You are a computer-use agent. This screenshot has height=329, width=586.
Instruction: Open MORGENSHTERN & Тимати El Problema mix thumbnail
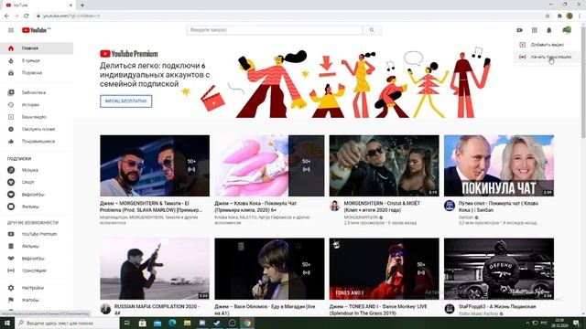point(155,165)
